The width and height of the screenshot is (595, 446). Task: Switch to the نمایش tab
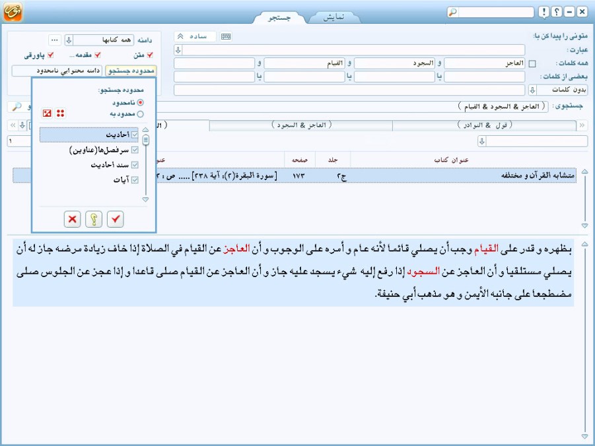[333, 17]
